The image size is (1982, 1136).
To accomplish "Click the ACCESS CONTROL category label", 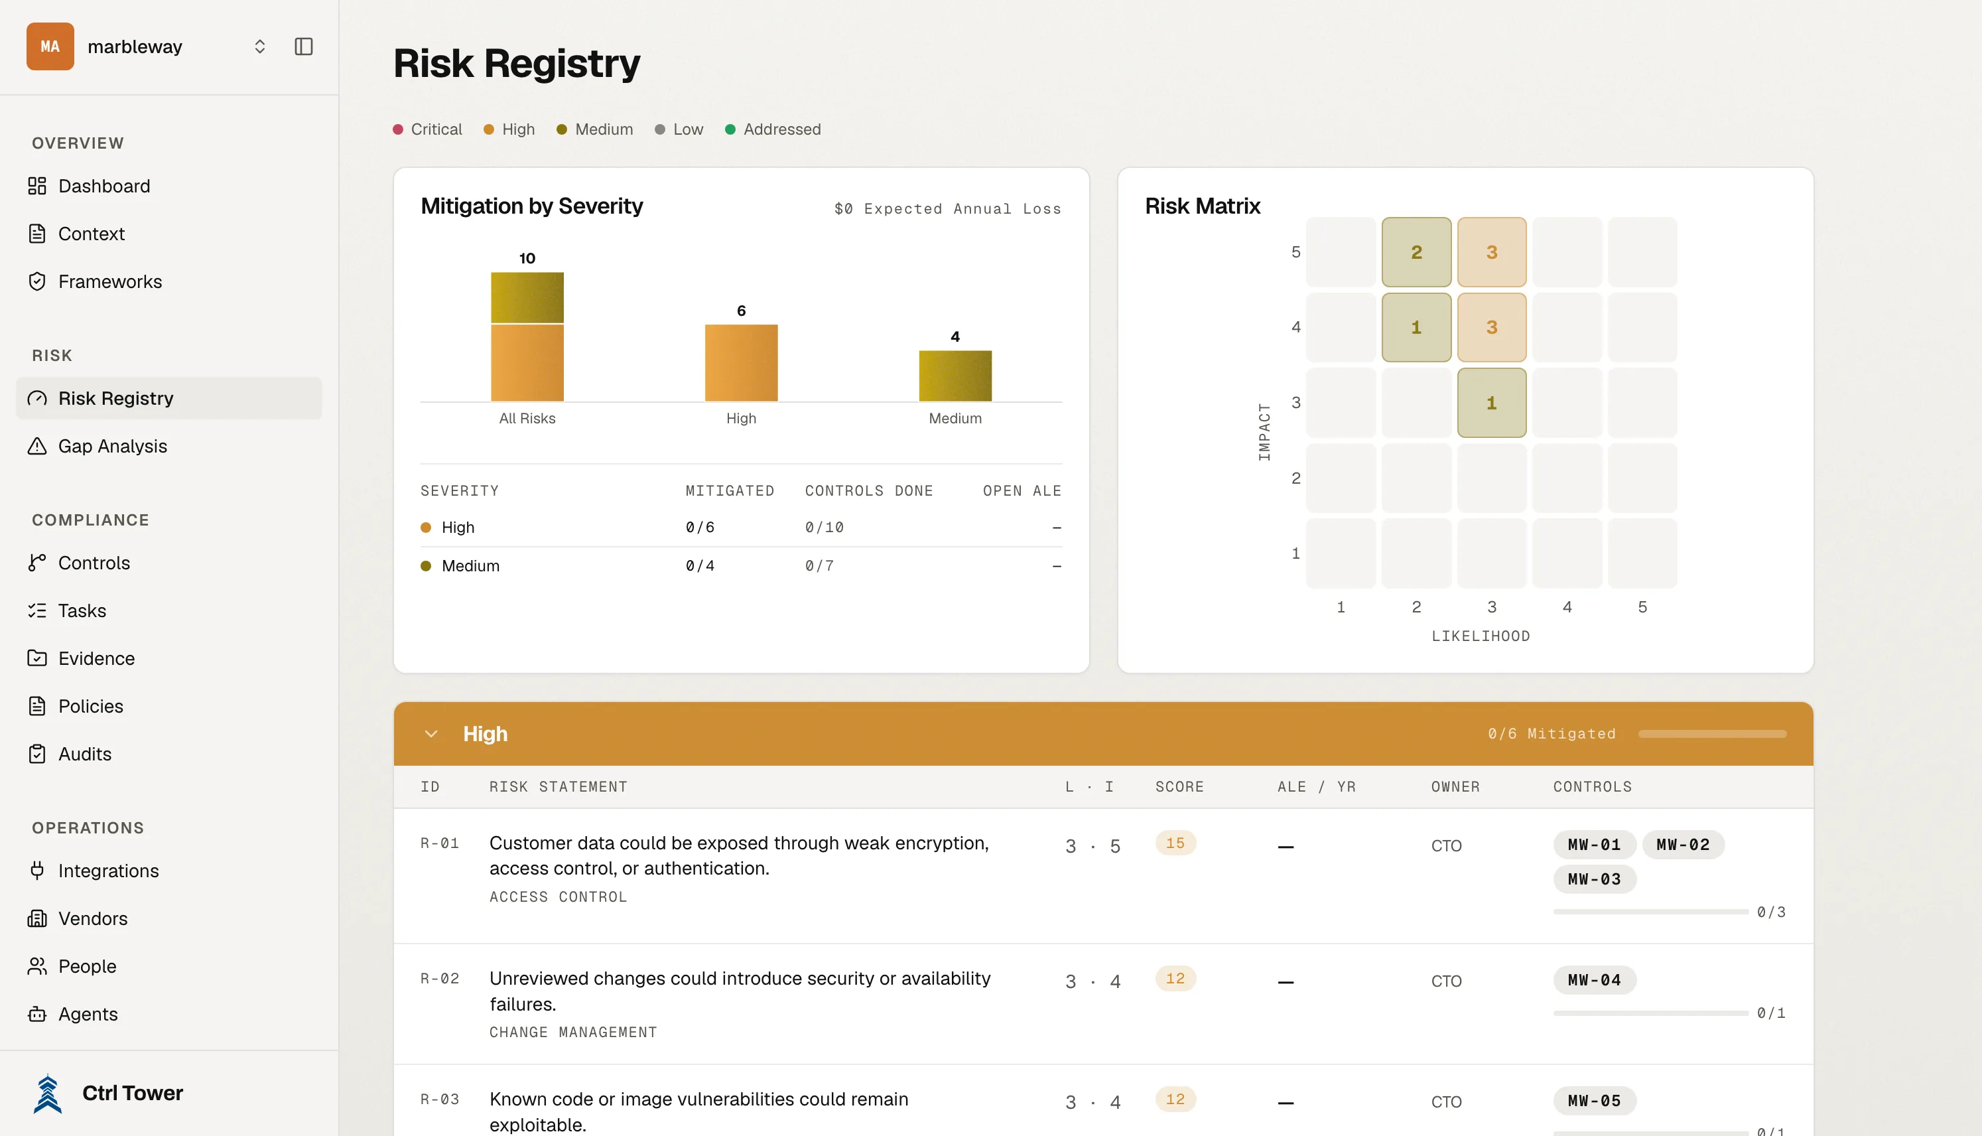I will (x=559, y=896).
